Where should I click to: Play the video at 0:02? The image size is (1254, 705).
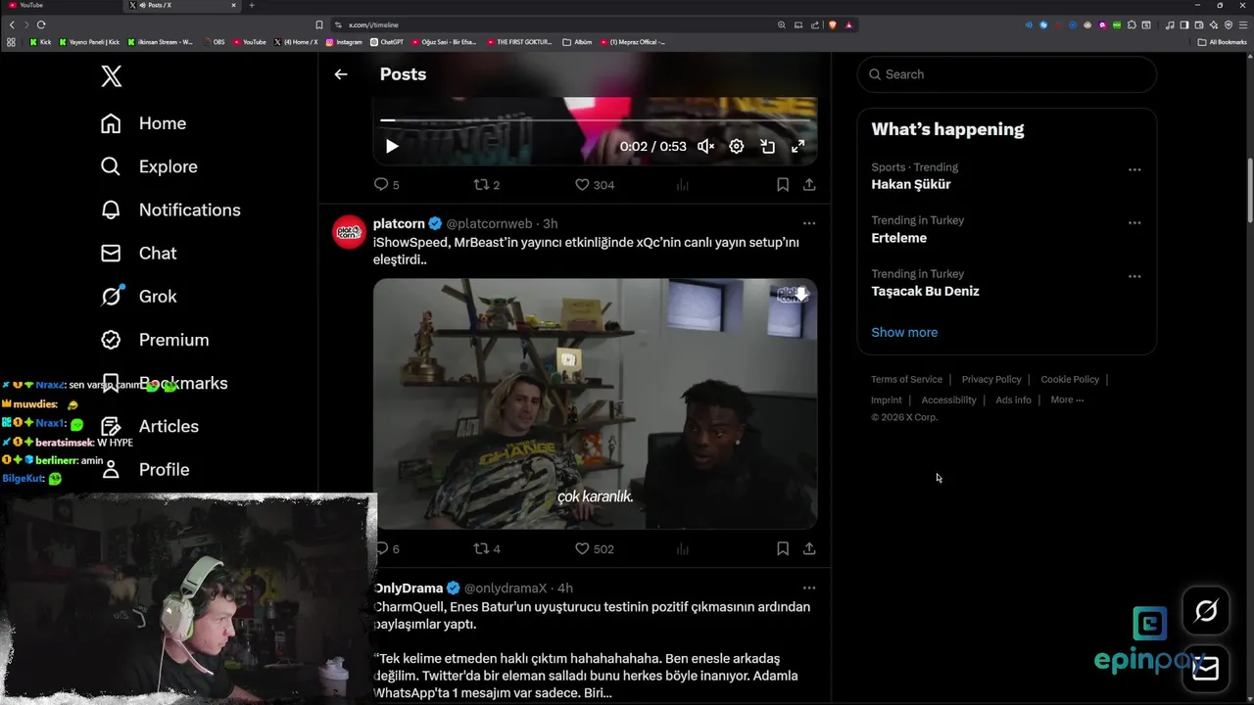[392, 146]
